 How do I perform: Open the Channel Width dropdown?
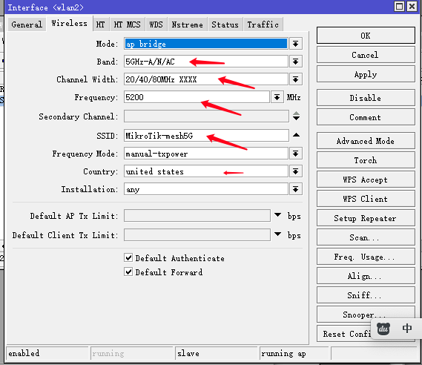[296, 79]
